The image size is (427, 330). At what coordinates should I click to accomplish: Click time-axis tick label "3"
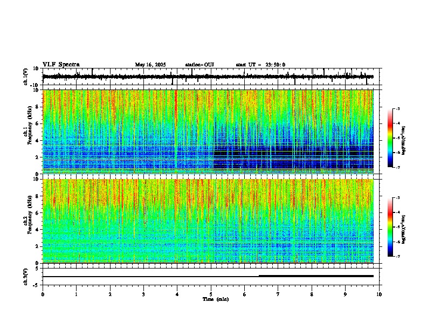(x=143, y=294)
